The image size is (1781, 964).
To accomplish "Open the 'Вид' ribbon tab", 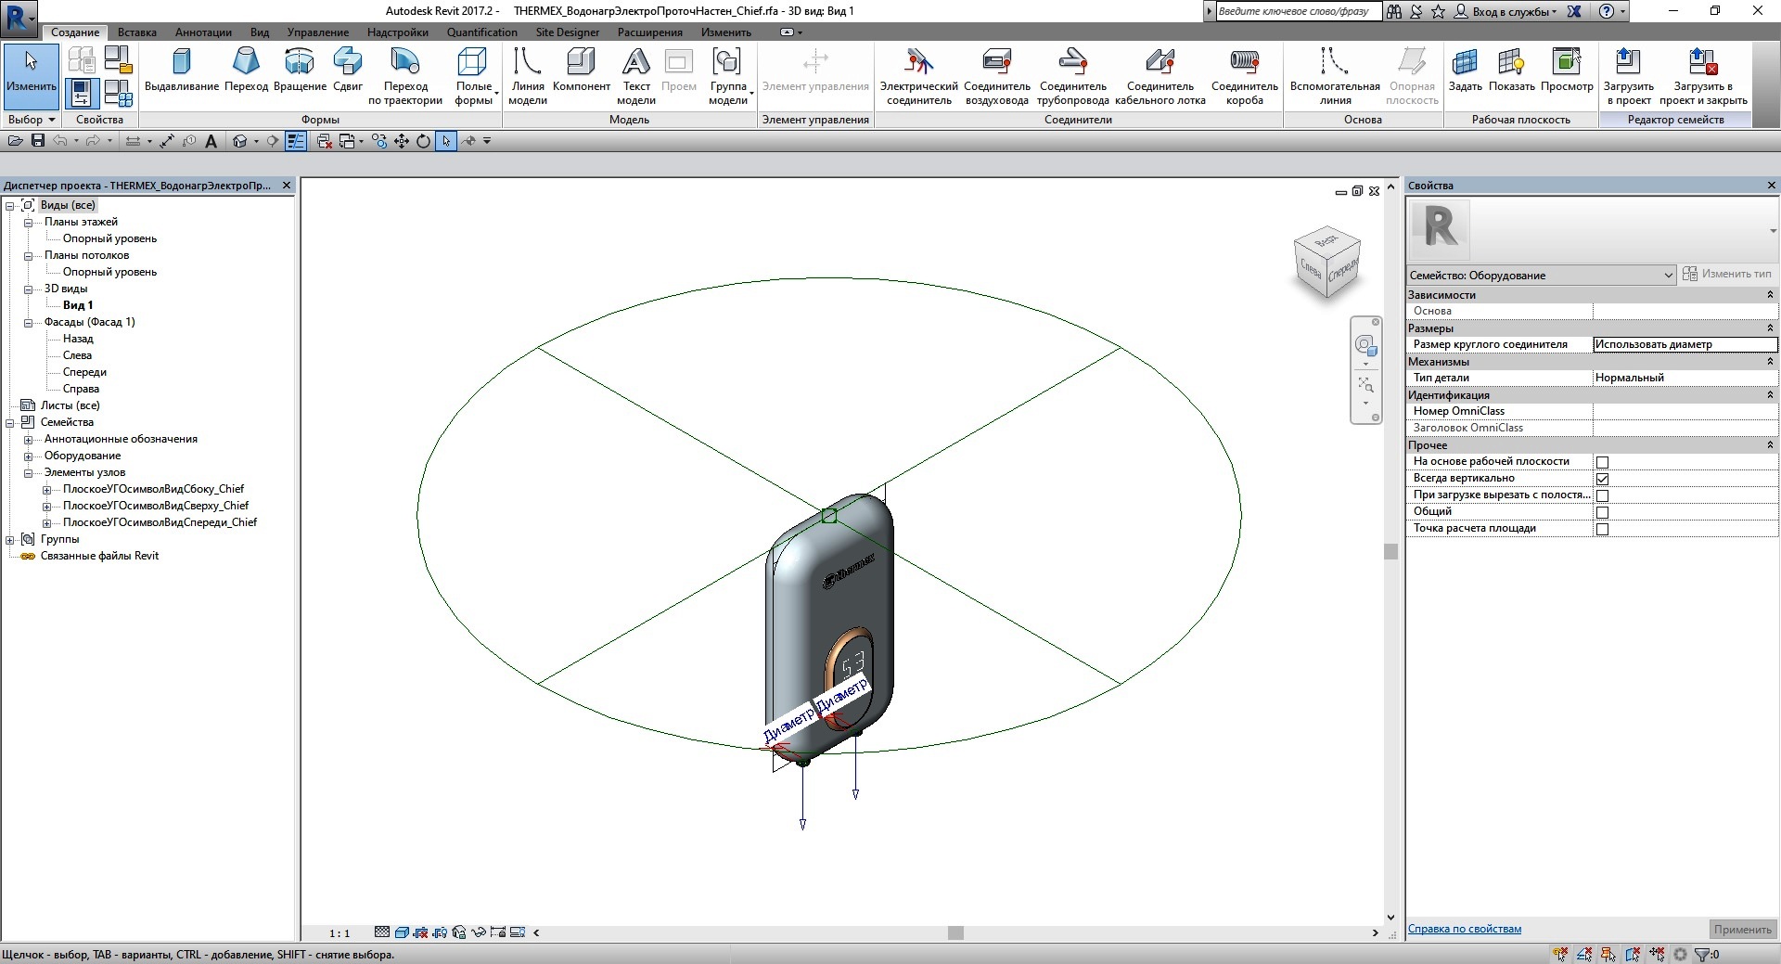I will pyautogui.click(x=260, y=32).
